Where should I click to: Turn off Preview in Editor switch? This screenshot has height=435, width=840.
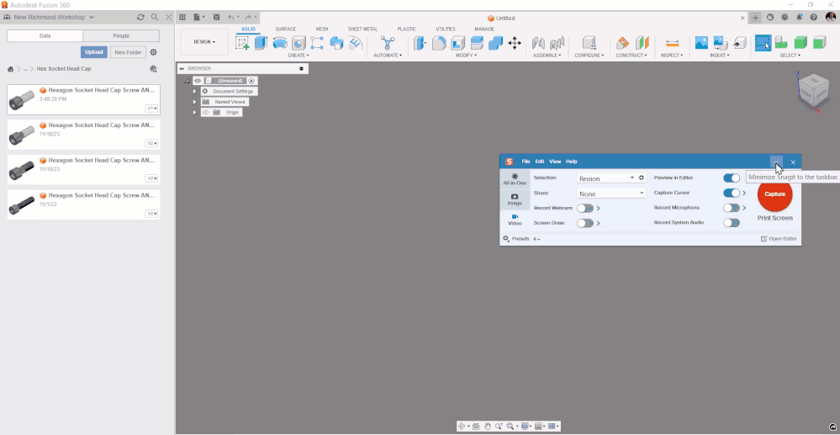(732, 178)
